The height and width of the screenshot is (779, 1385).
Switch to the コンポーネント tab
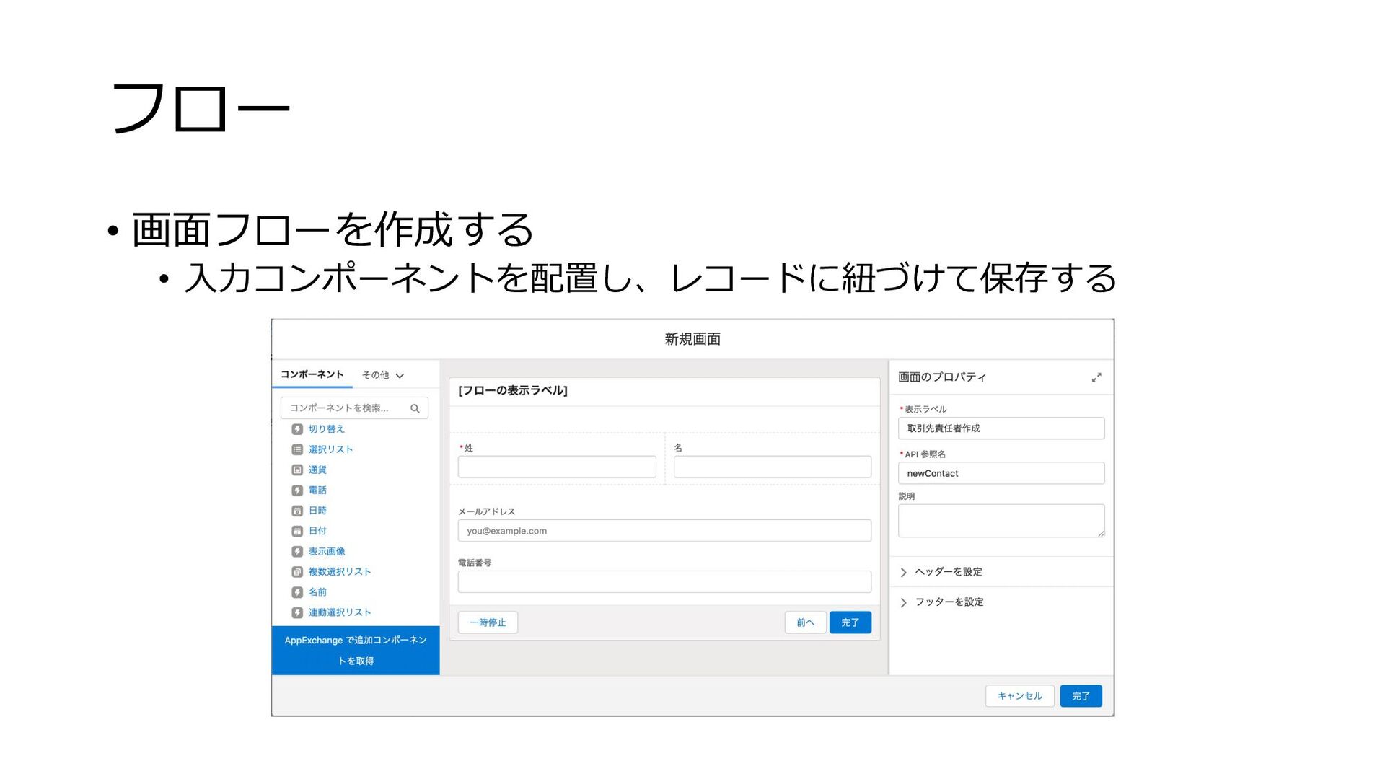tap(312, 374)
